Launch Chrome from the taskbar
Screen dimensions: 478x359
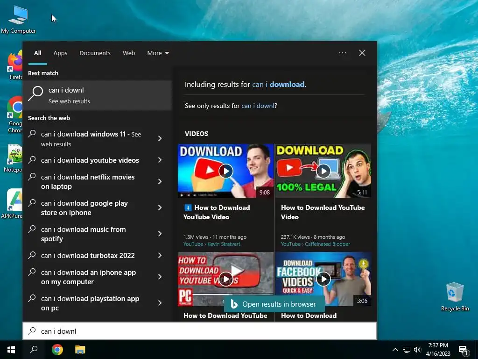[x=57, y=350]
